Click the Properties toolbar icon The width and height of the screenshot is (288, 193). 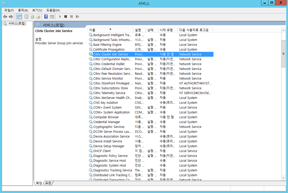tap(27, 17)
